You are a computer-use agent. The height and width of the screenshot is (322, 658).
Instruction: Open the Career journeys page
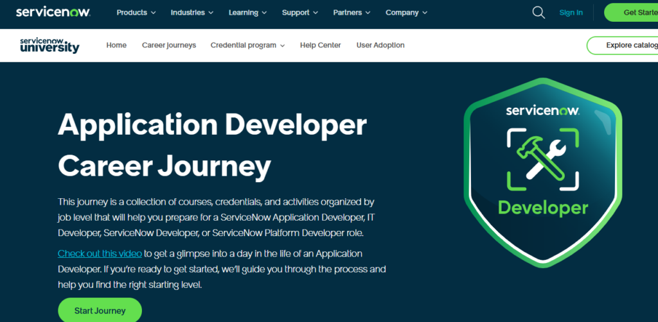[x=169, y=46]
